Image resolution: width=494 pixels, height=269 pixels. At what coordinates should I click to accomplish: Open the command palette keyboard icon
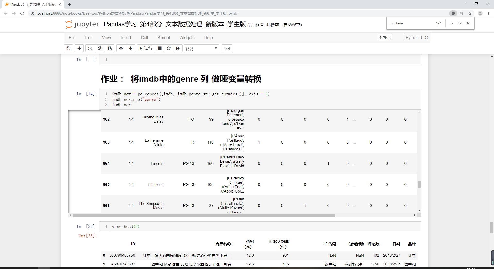tap(227, 48)
